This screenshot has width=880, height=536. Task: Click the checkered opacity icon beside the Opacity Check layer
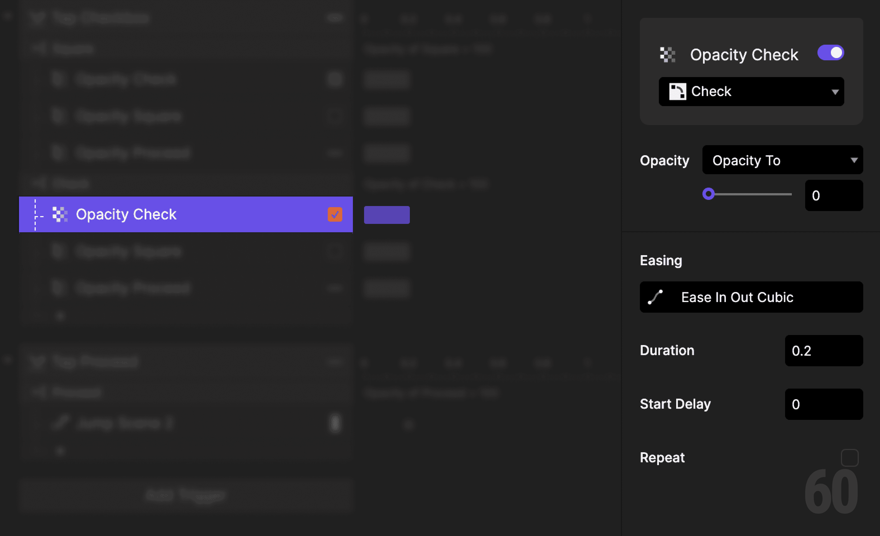pos(60,214)
